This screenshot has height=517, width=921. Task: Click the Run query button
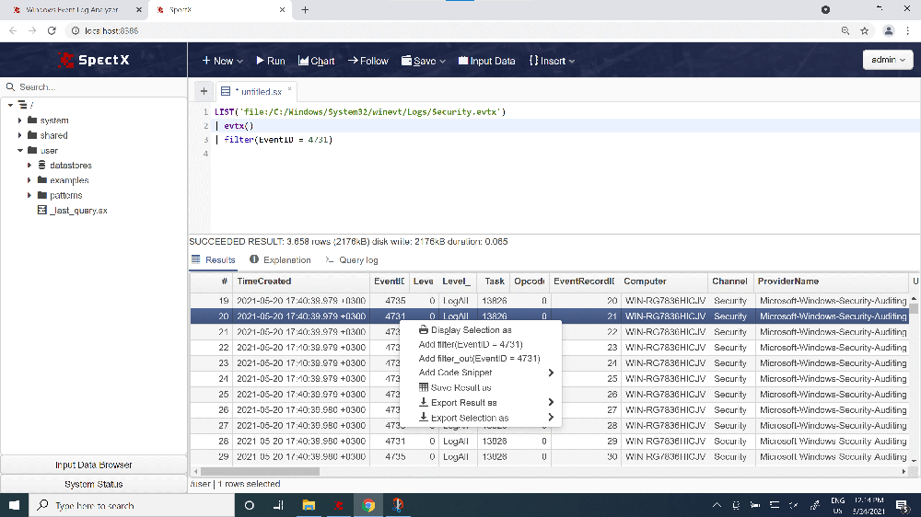(271, 61)
